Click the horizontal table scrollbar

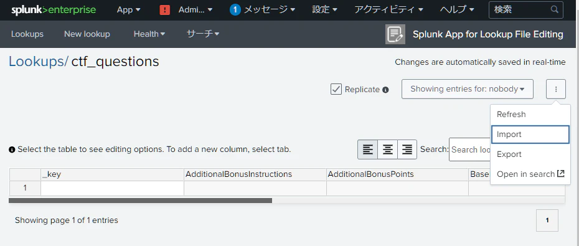[x=140, y=201]
